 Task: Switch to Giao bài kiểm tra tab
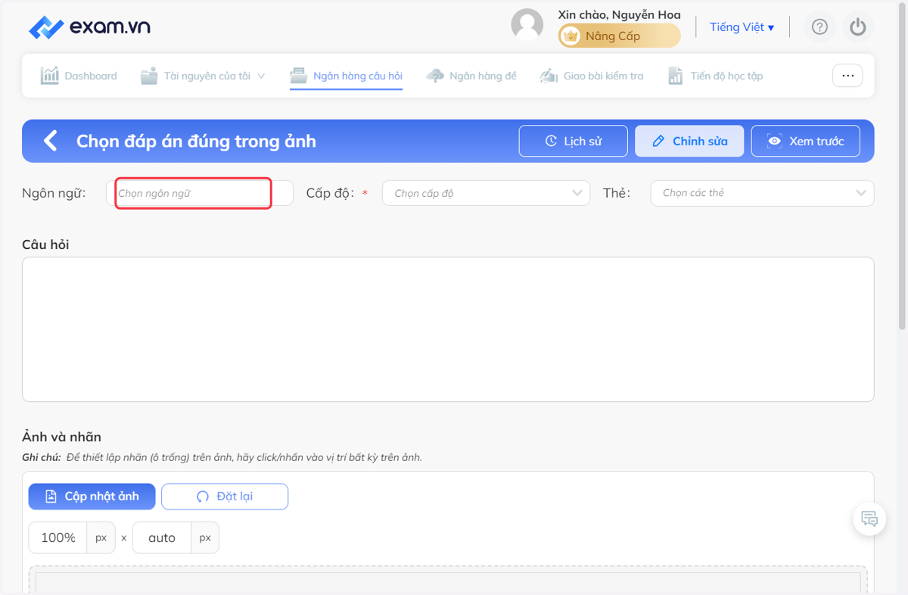592,76
